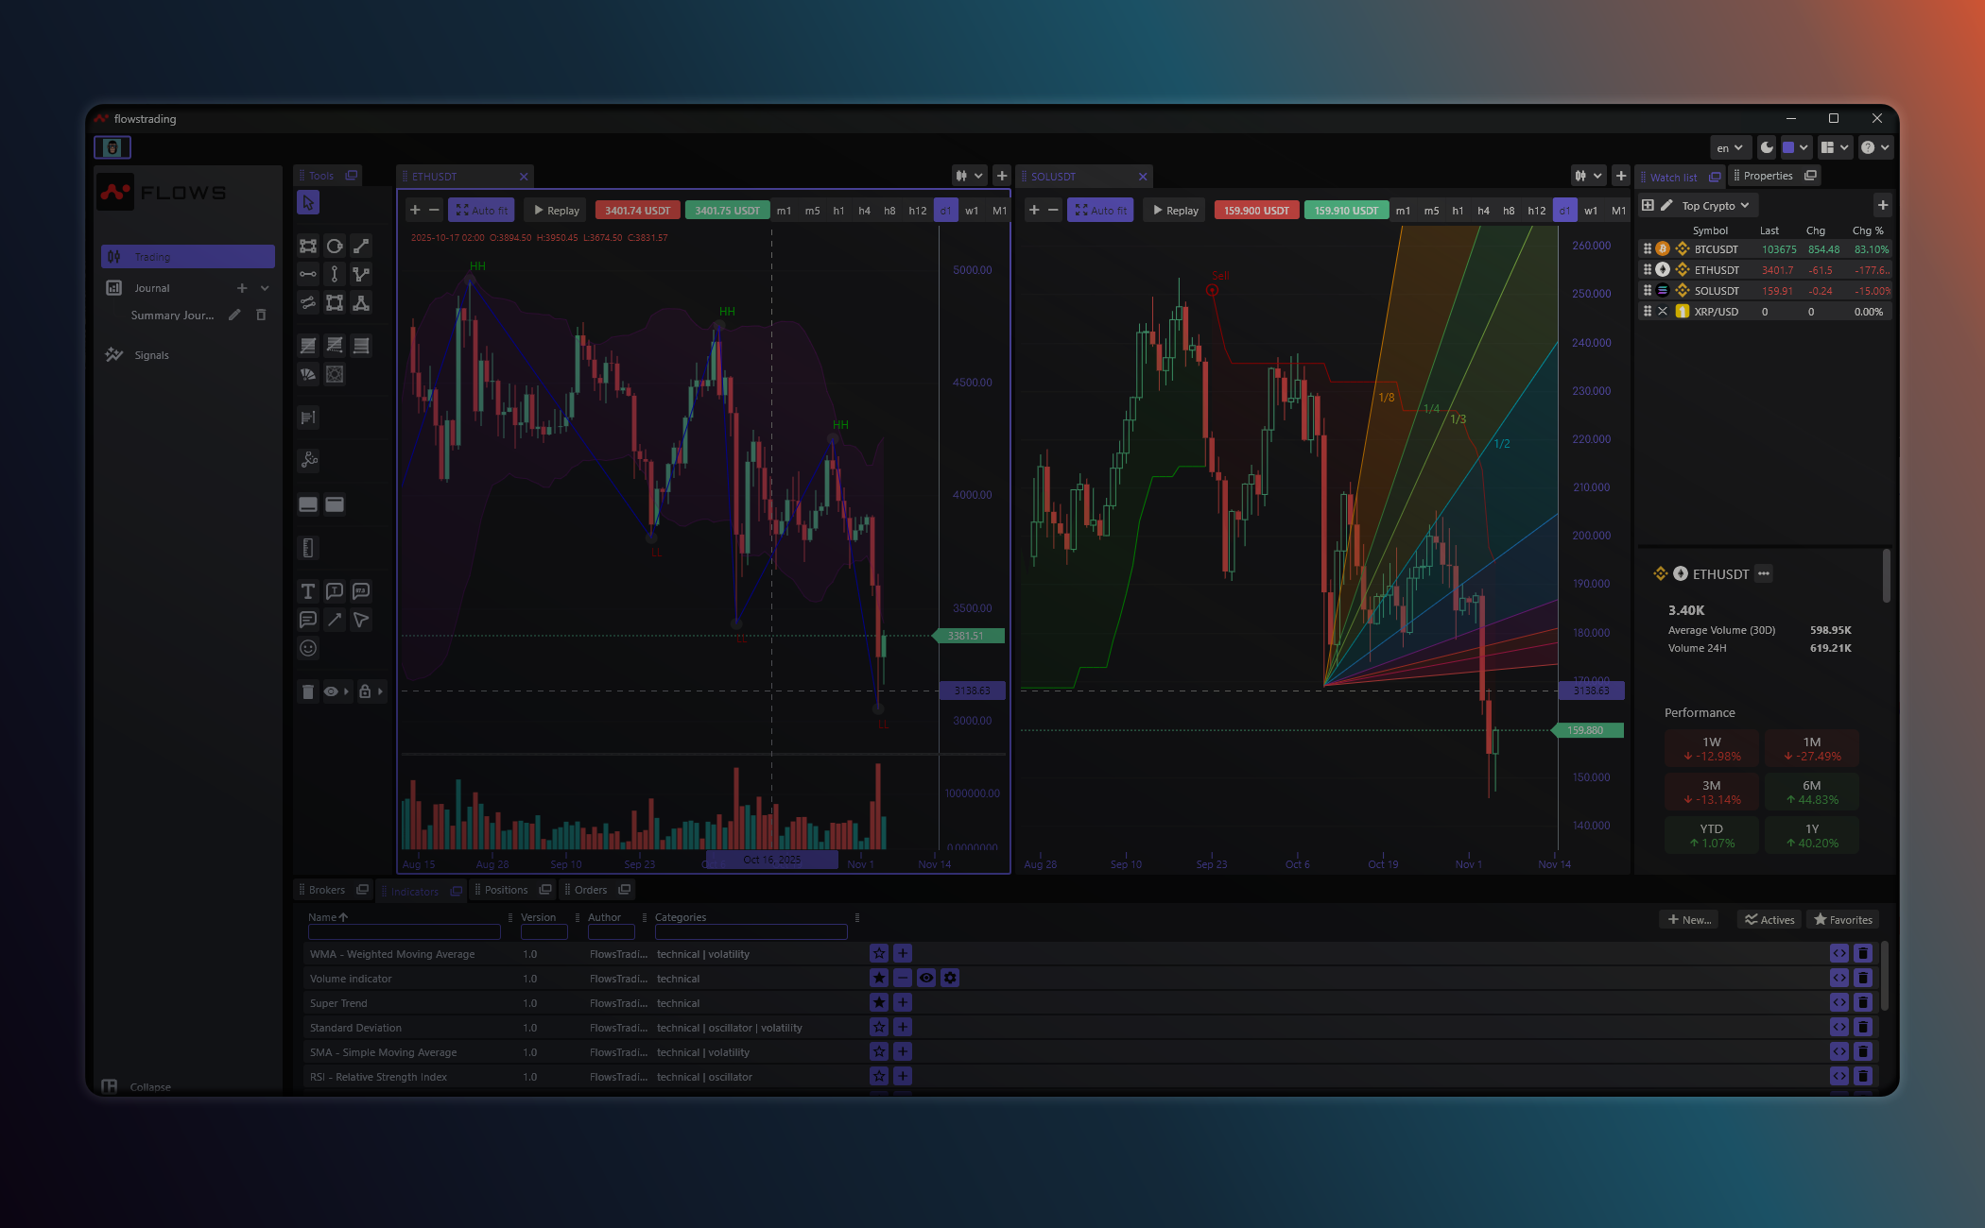Viewport: 1985px width, 1228px height.
Task: Pick the Text annotation tool
Action: (308, 591)
